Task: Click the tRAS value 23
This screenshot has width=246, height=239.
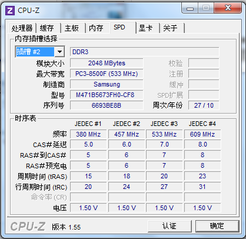Action: pos(202,176)
